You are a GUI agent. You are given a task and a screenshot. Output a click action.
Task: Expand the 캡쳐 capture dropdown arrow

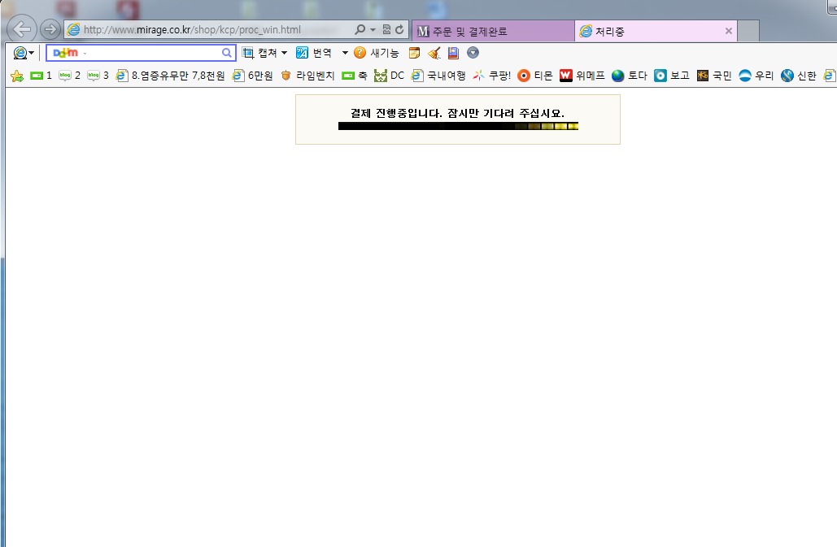[284, 53]
